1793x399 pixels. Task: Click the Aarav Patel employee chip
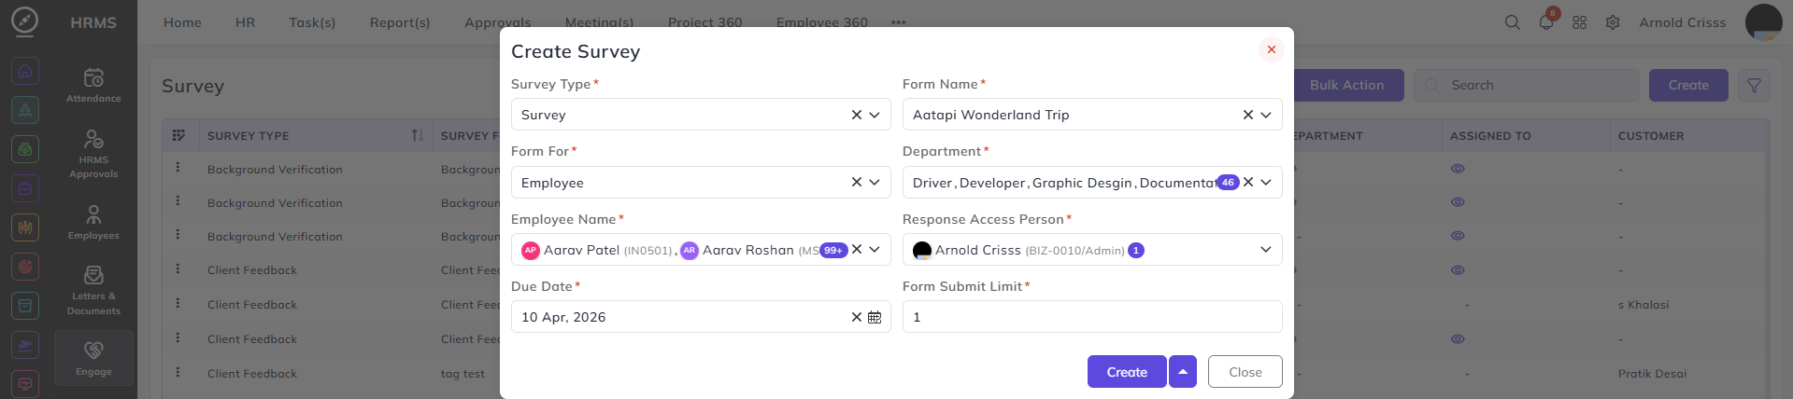click(597, 250)
